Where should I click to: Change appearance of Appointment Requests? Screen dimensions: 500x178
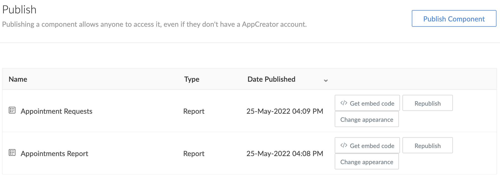click(x=366, y=120)
